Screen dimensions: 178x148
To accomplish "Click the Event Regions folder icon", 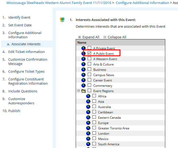I will pos(83,91).
